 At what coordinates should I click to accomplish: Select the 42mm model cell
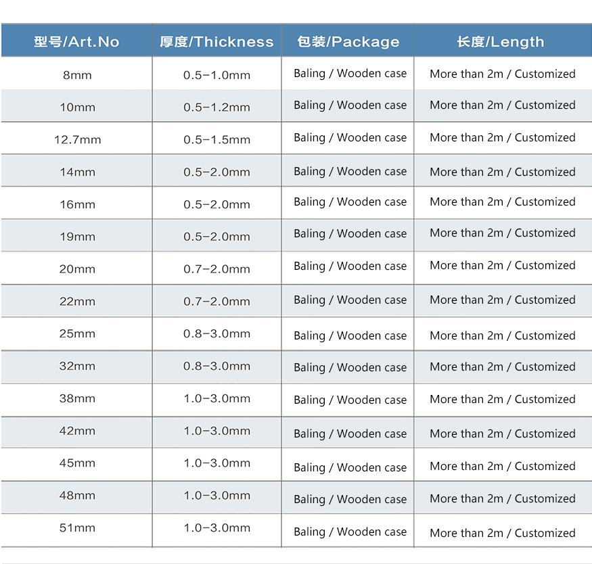77,431
